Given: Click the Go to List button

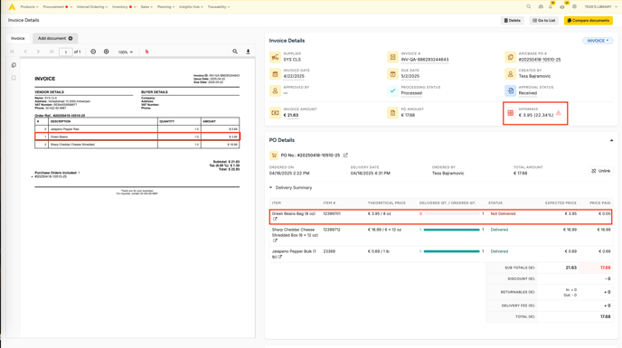Looking at the screenshot, I should click(544, 20).
